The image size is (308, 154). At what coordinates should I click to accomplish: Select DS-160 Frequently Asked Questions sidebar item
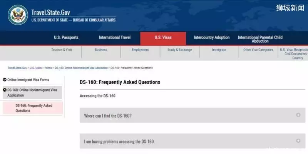(33, 108)
